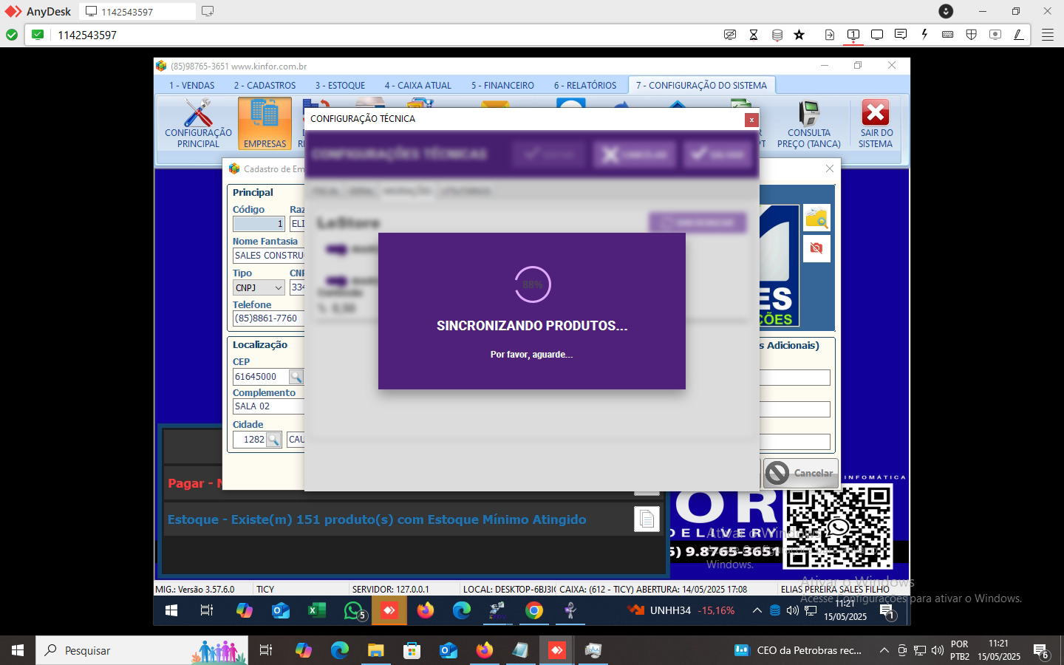Open the UNHH34 stock widget on the remote taskbar
This screenshot has height=665, width=1064.
click(681, 610)
